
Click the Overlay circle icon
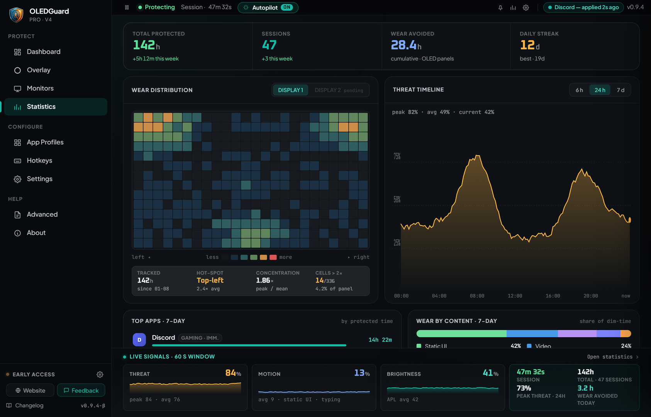point(17,70)
